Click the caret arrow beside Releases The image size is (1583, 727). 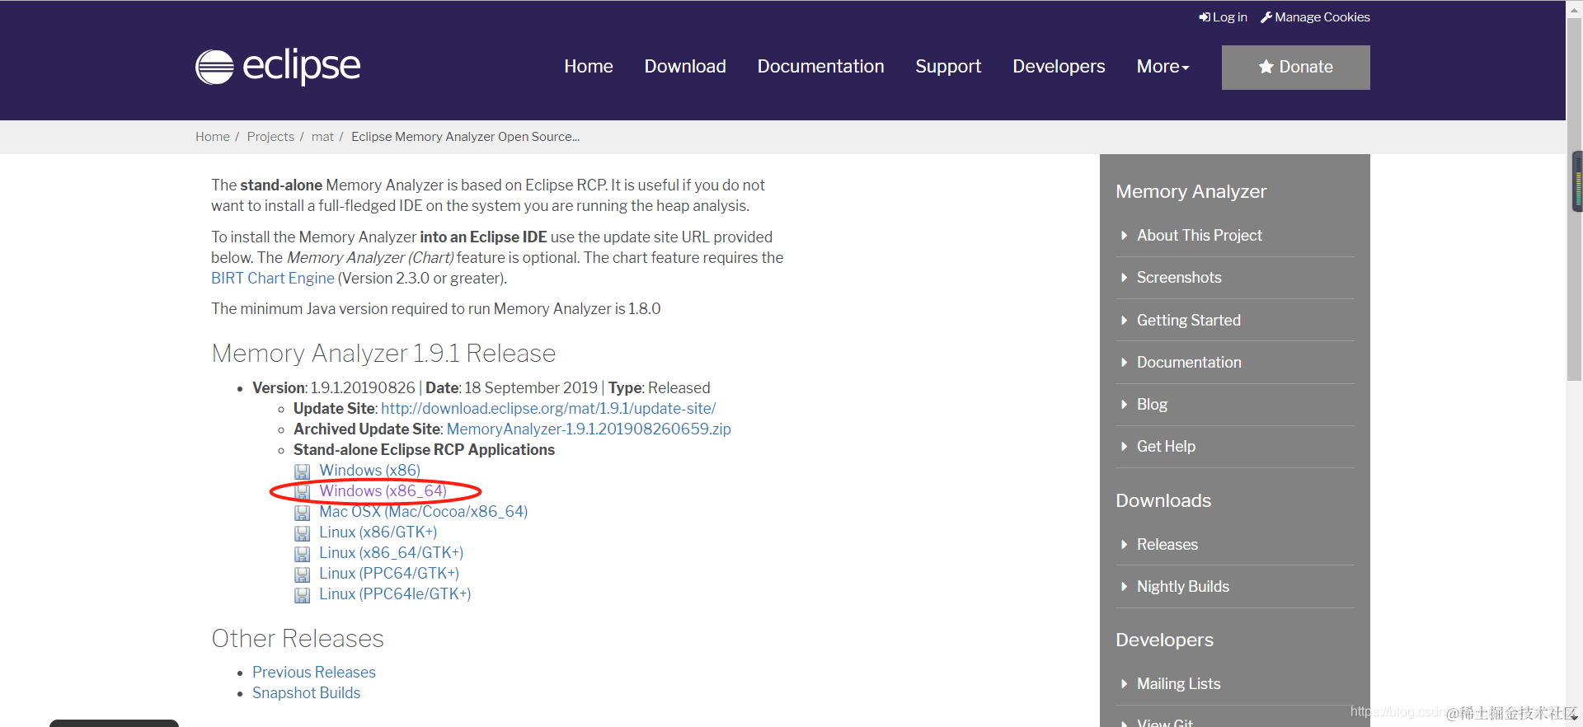1124,545
